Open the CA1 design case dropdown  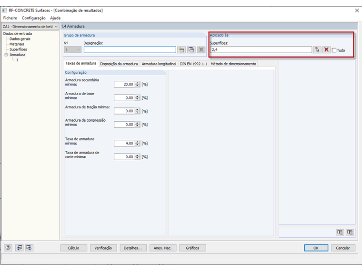56,27
